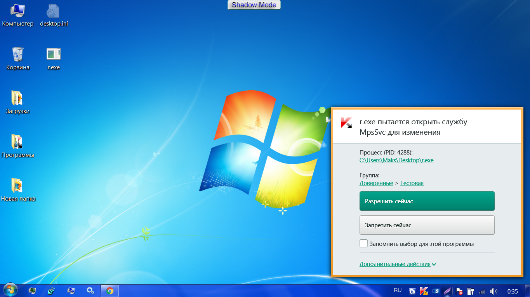Click the volume speaker tray icon

(x=494, y=291)
